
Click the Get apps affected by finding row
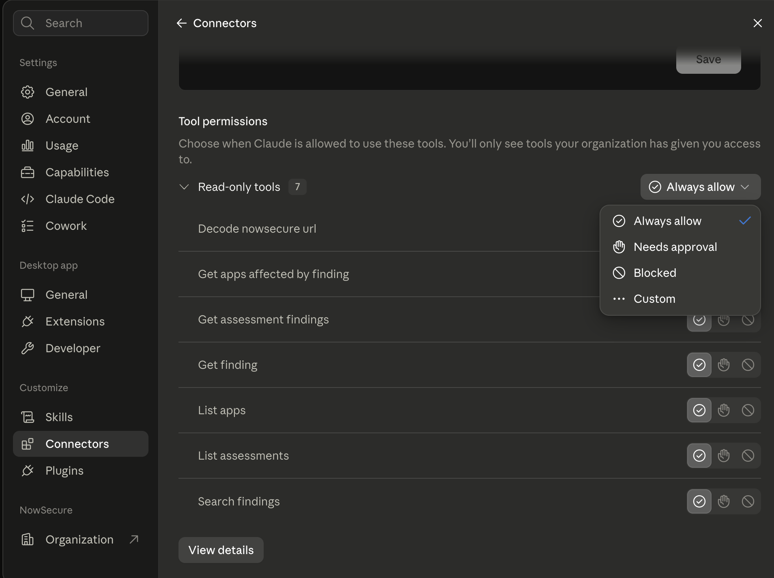(x=389, y=274)
